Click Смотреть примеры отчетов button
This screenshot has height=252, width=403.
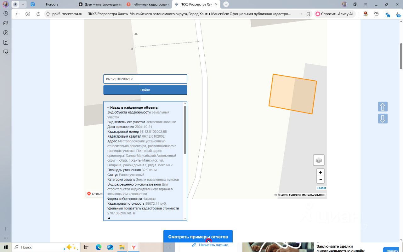(198, 237)
